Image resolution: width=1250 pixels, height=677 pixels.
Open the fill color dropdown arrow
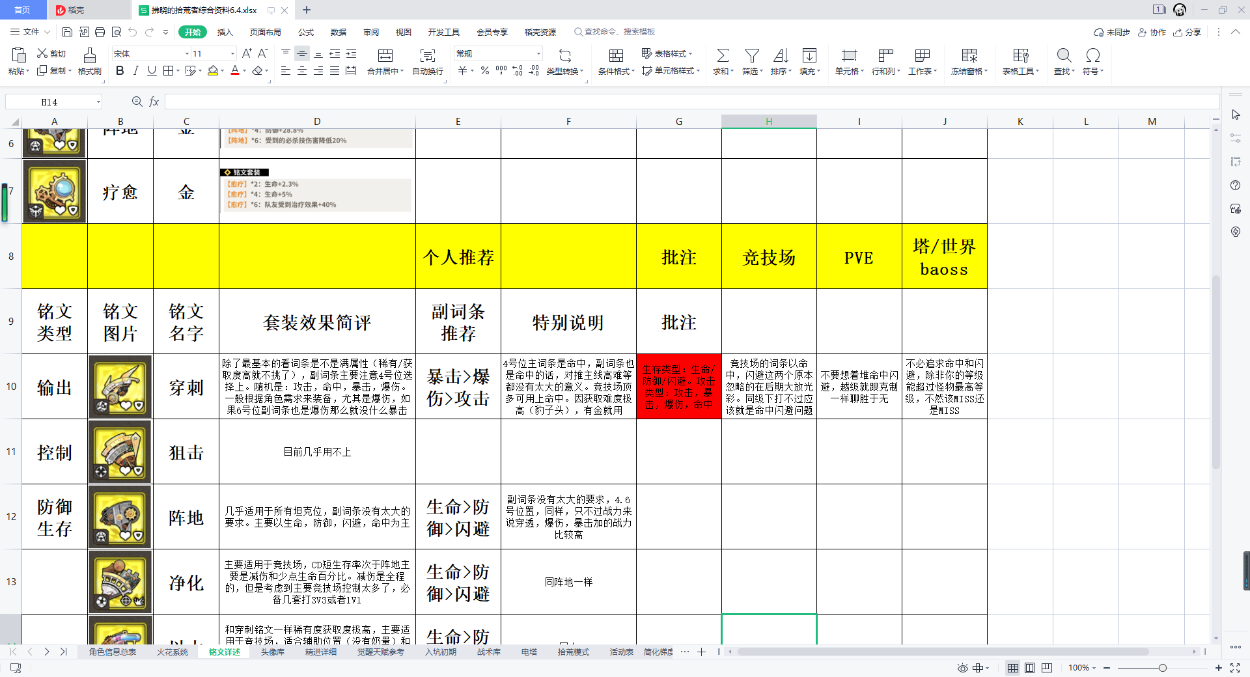click(222, 70)
